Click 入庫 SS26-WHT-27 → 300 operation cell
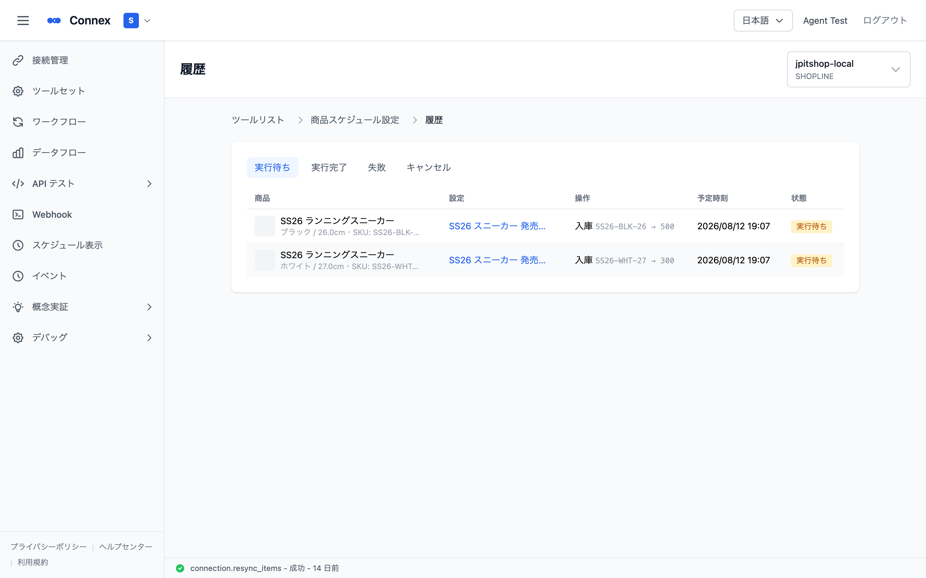 pos(624,260)
